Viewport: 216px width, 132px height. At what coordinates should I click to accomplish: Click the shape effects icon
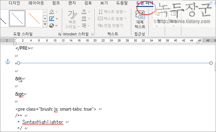pos(52,26)
